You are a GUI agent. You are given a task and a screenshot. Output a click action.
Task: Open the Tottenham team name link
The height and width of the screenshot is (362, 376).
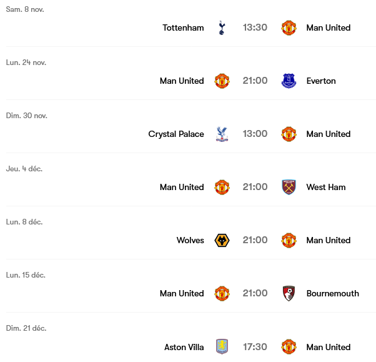pyautogui.click(x=183, y=28)
